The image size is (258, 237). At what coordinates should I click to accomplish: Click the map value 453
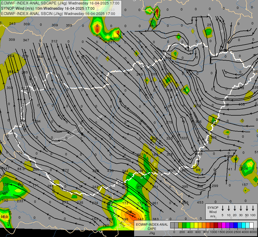(x=200, y=202)
